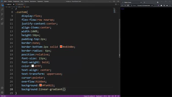Open Run and Debug view
172x97 pixels.
(x=2, y=19)
